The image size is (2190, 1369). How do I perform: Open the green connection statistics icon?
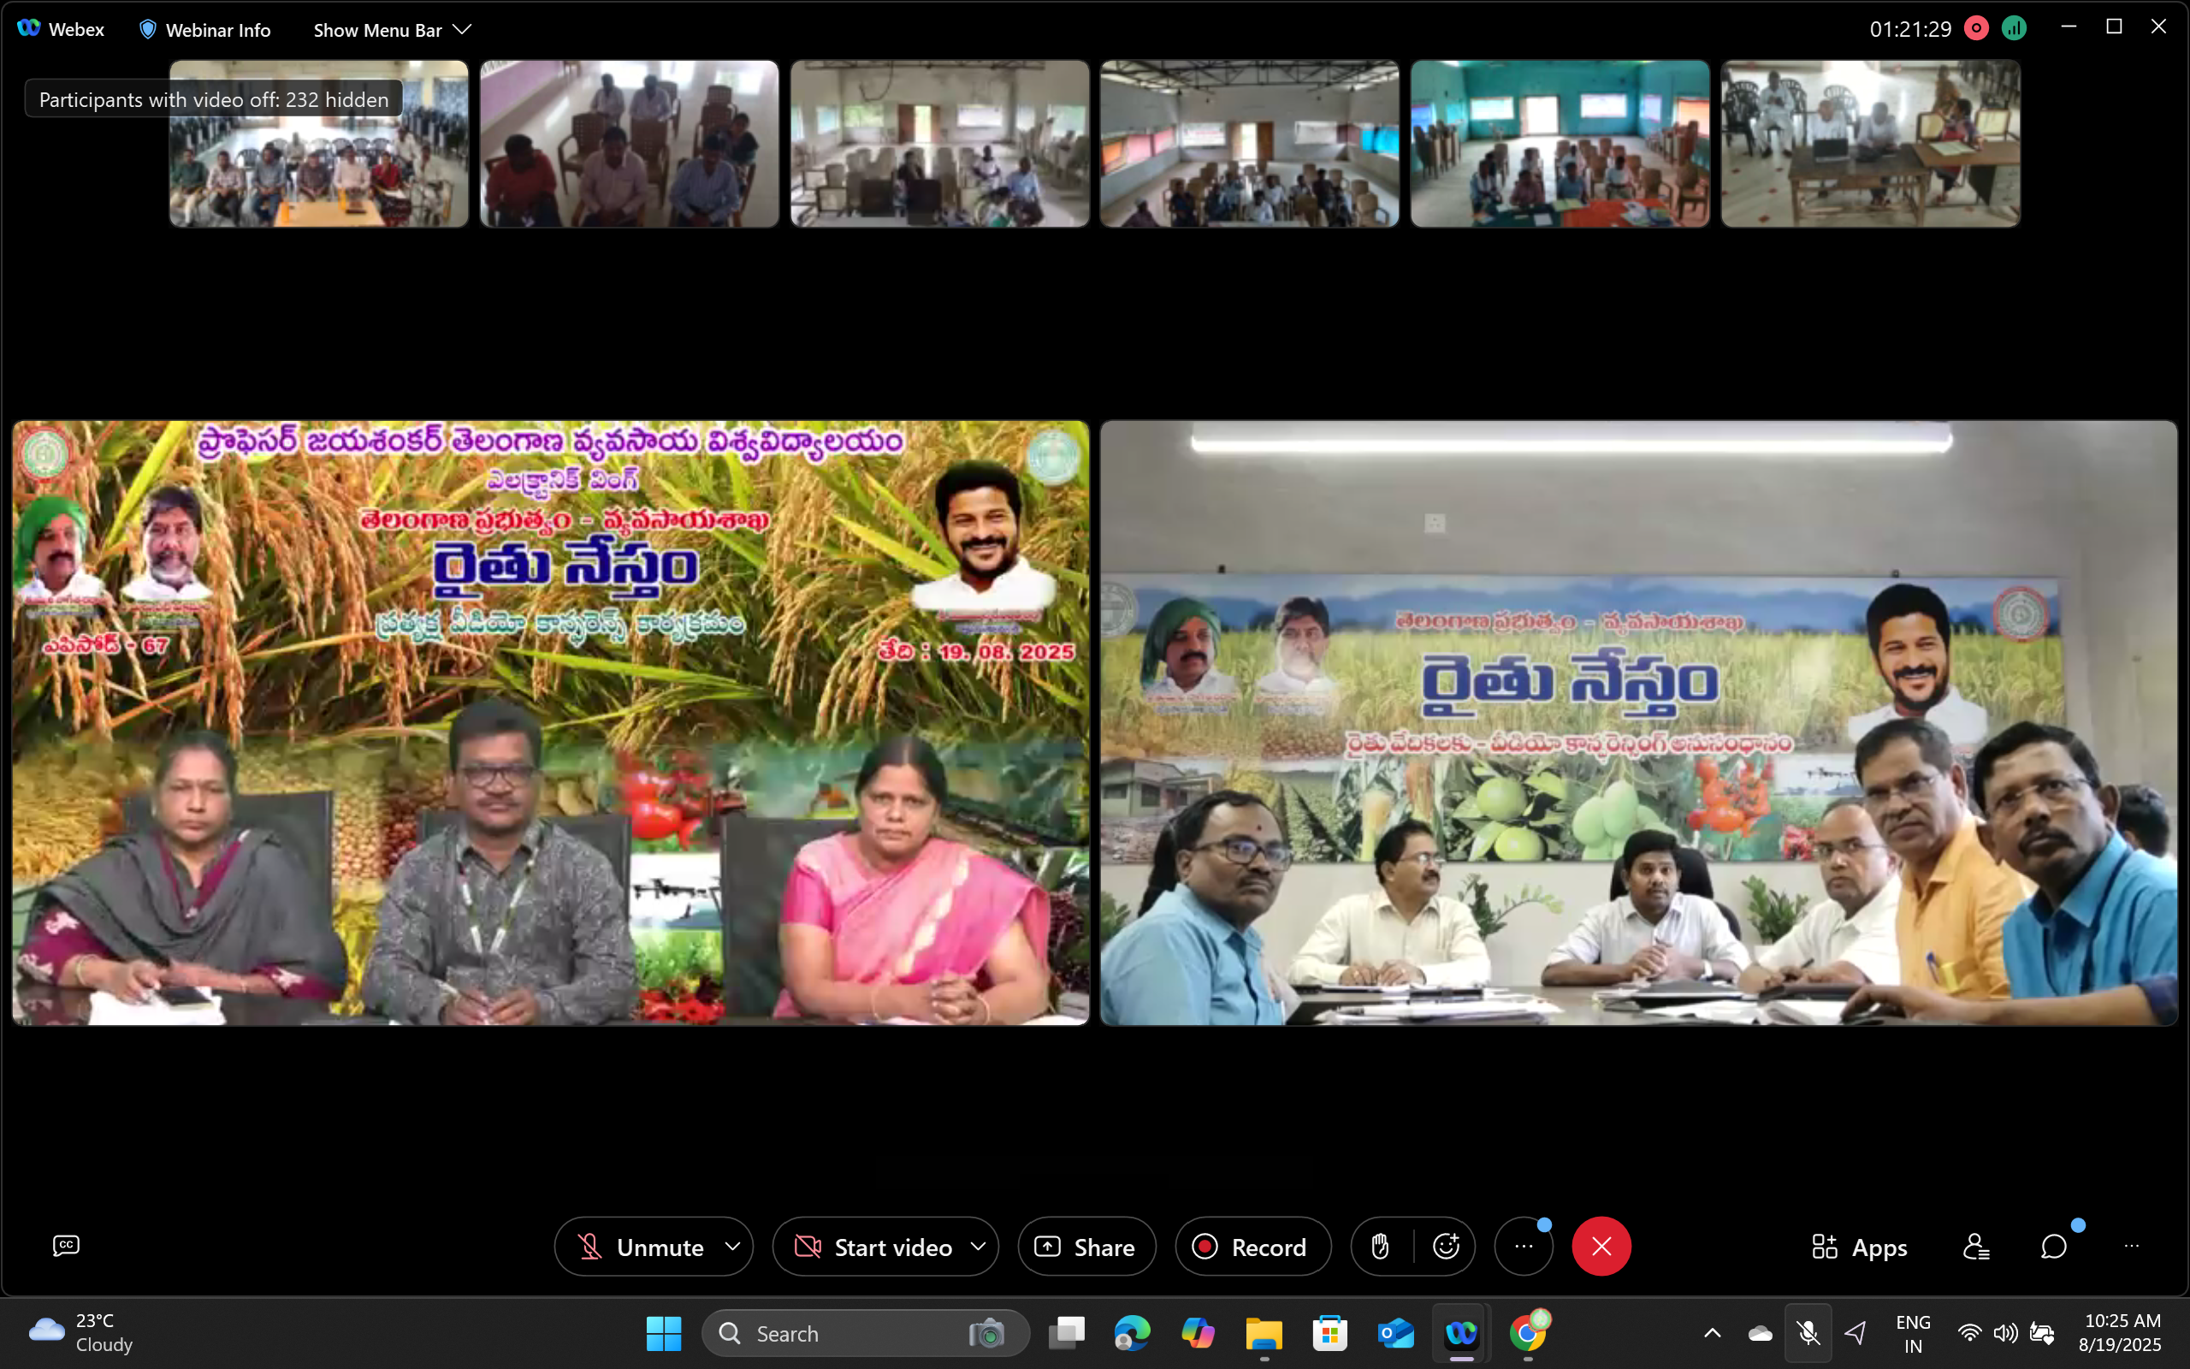[x=2014, y=29]
